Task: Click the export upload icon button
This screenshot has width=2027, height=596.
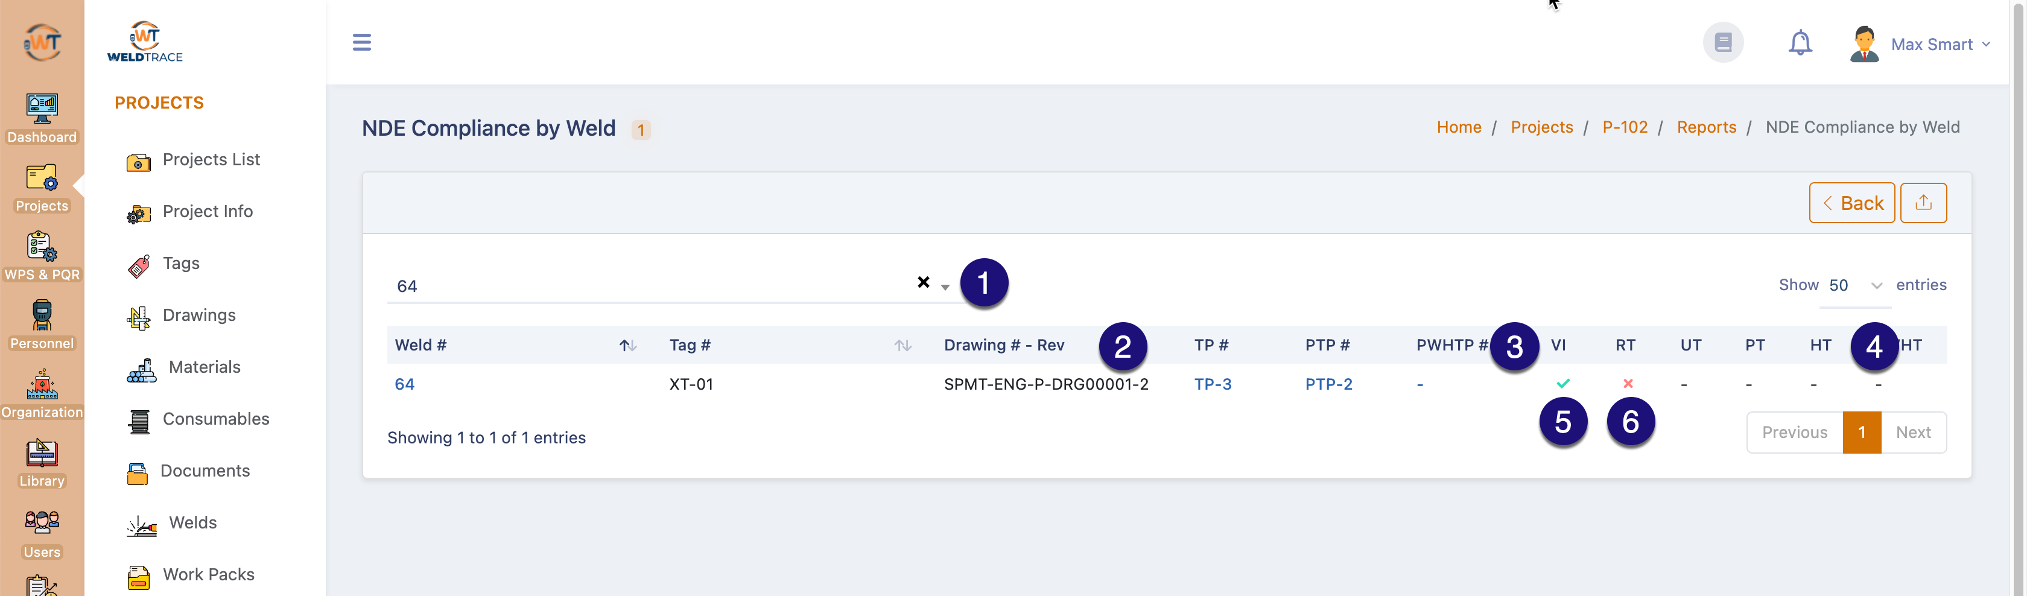Action: [1923, 203]
